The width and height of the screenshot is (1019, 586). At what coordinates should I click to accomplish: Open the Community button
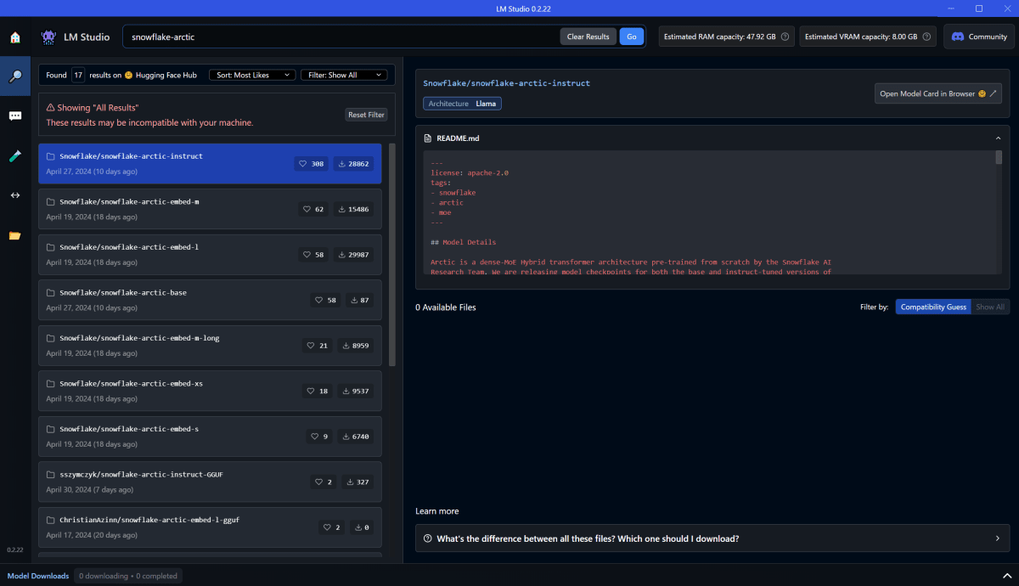979,37
